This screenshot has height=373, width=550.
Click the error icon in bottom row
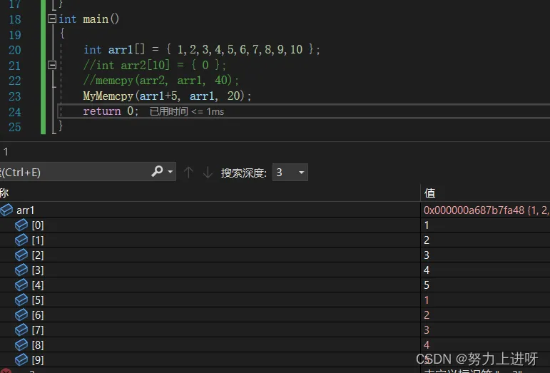[6, 370]
